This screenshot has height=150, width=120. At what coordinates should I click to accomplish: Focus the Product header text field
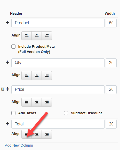tap(58, 23)
